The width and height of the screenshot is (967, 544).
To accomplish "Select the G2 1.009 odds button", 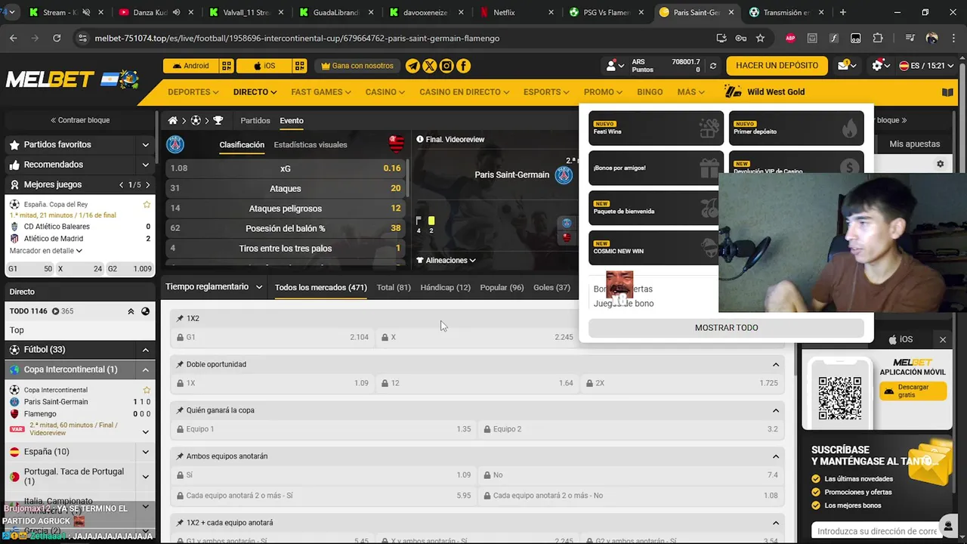I will [129, 268].
